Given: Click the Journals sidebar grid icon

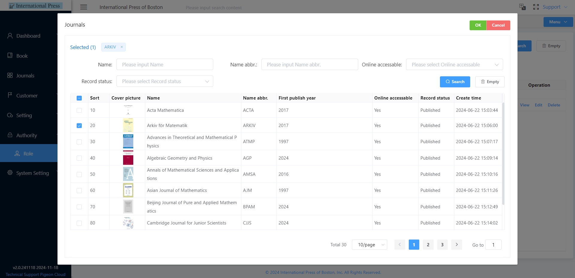Looking at the screenshot, I should coord(10,76).
